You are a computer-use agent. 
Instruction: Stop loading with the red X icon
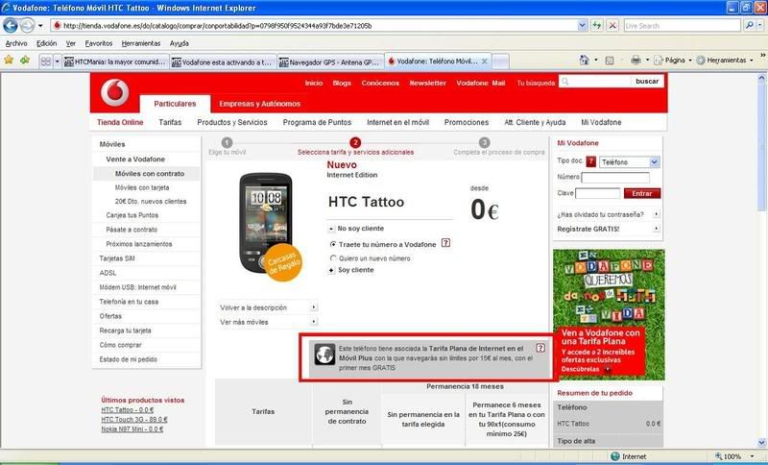point(612,26)
